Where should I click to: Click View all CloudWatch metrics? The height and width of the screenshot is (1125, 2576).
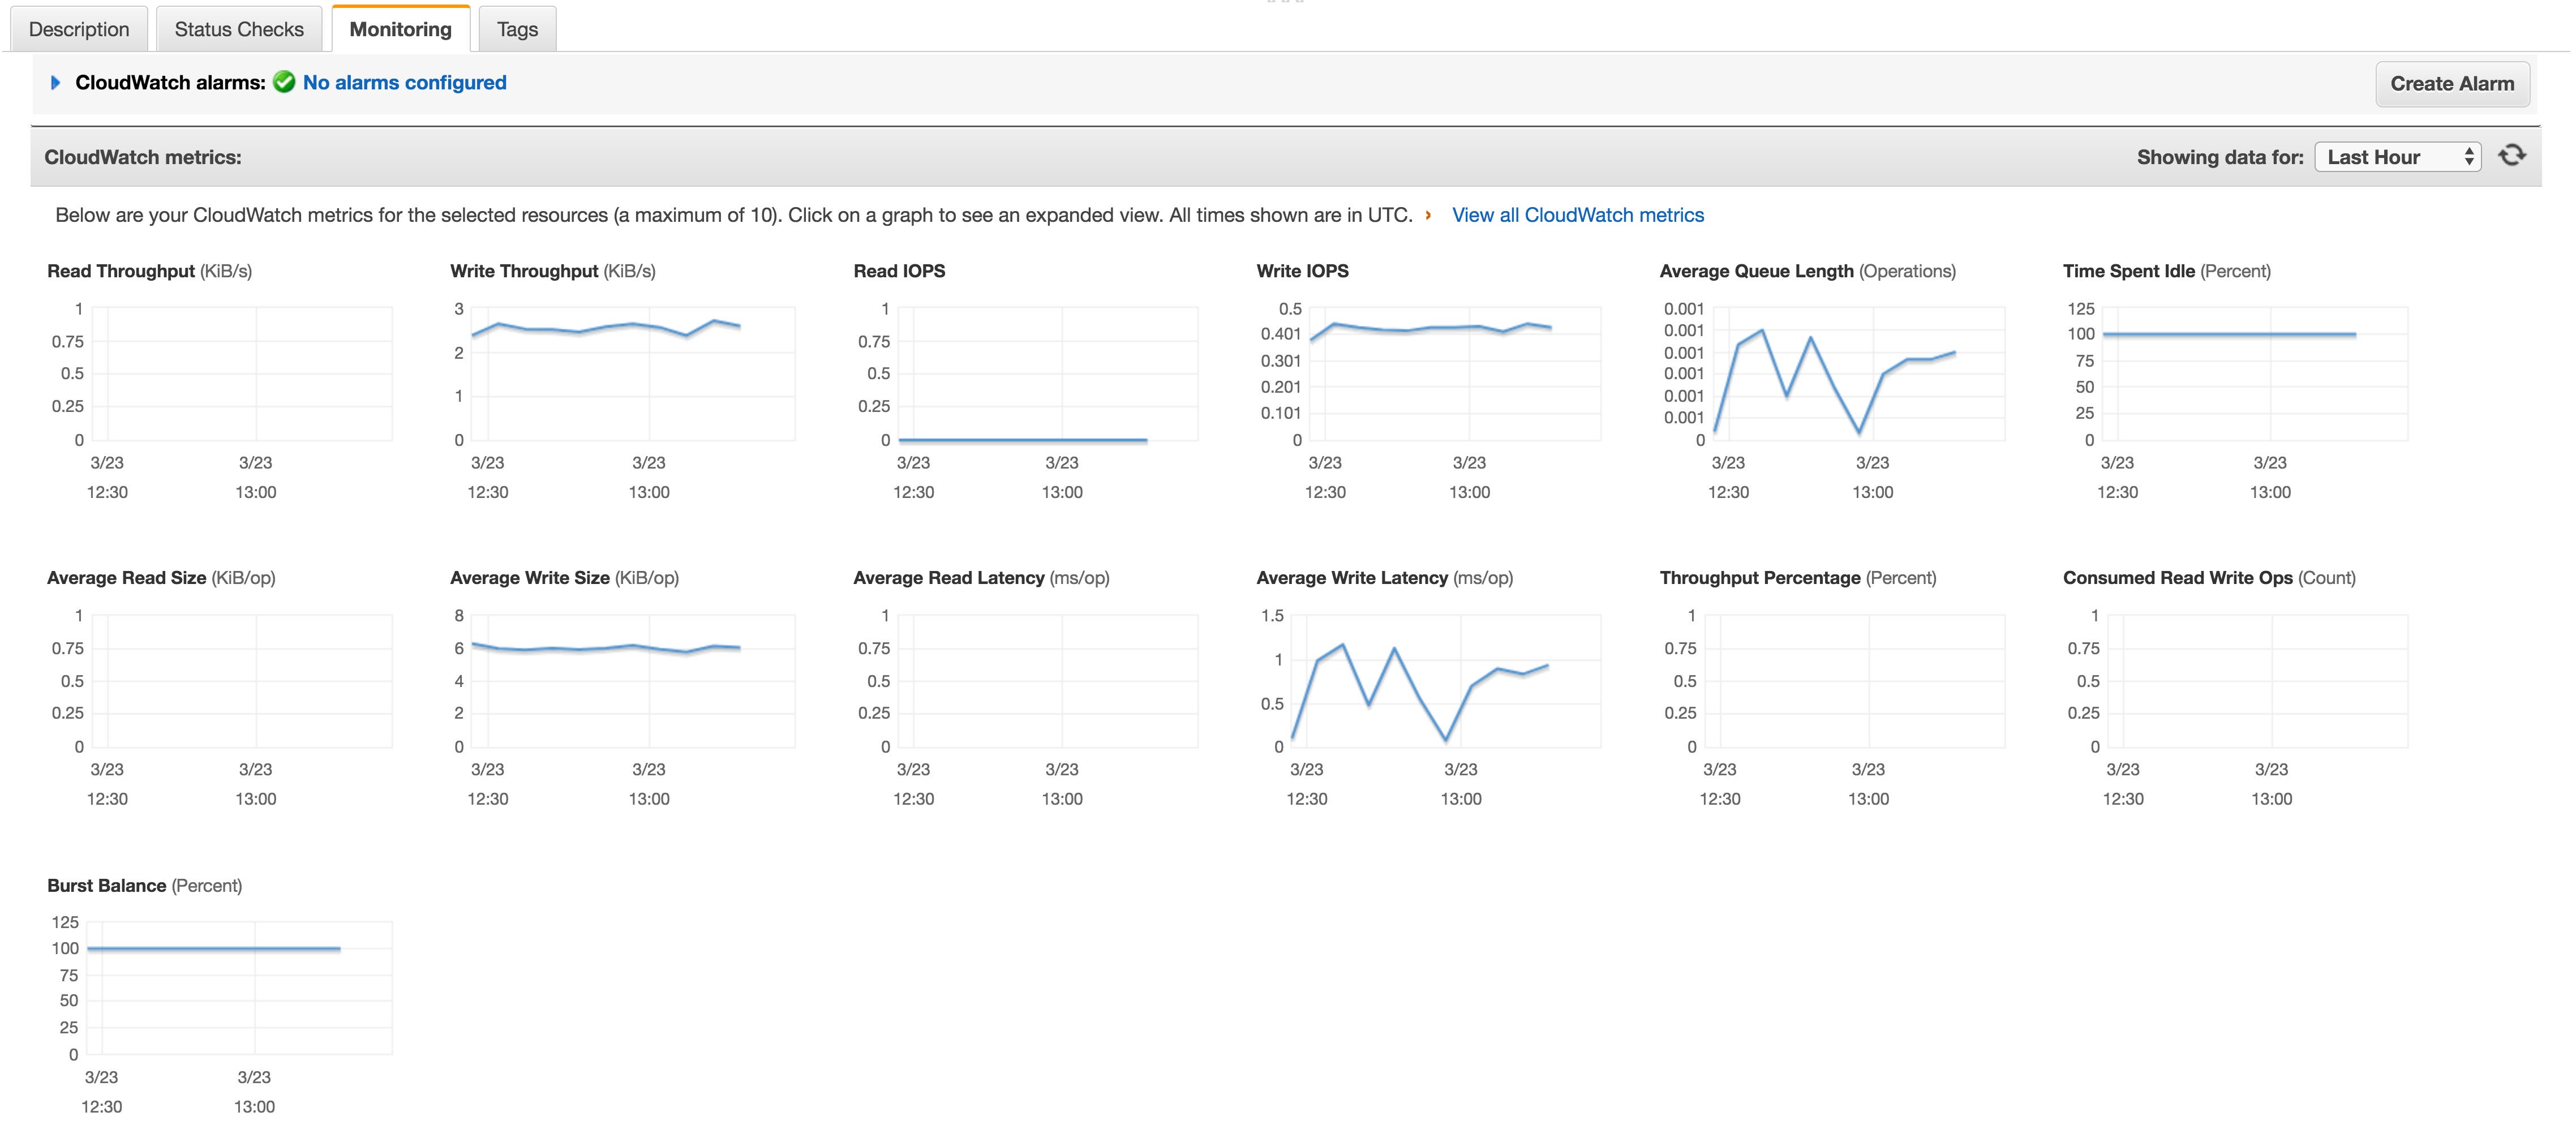coord(1577,214)
